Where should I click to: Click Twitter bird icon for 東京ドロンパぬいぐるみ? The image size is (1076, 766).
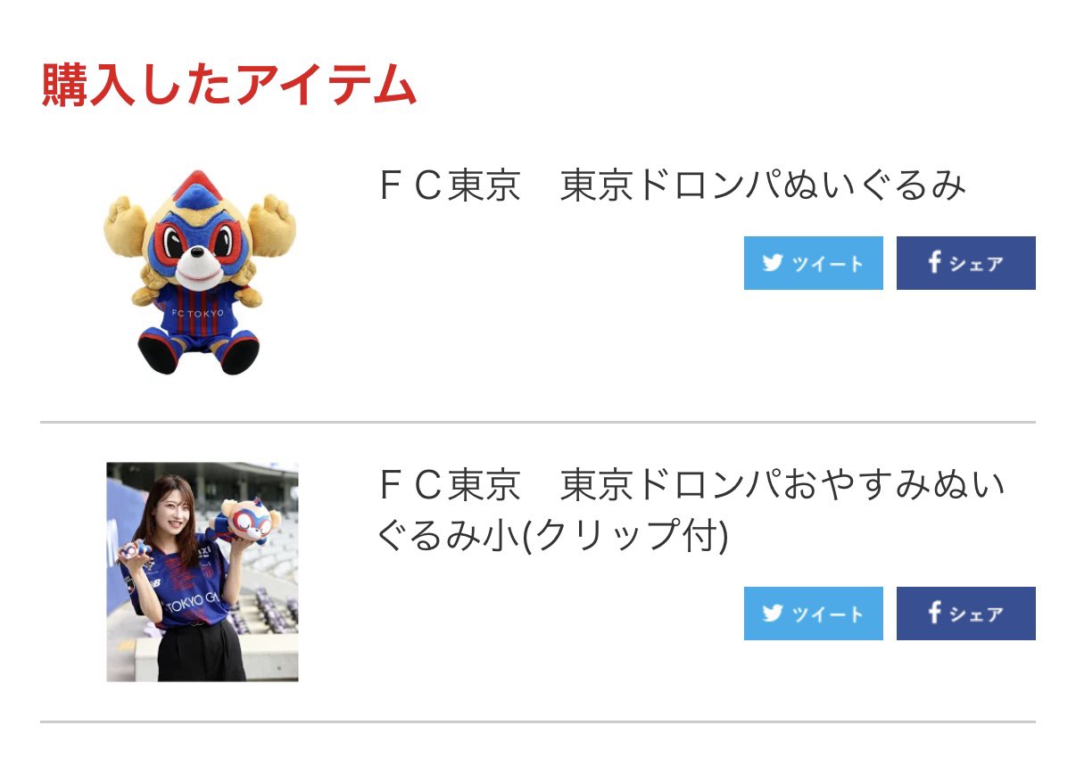click(772, 263)
